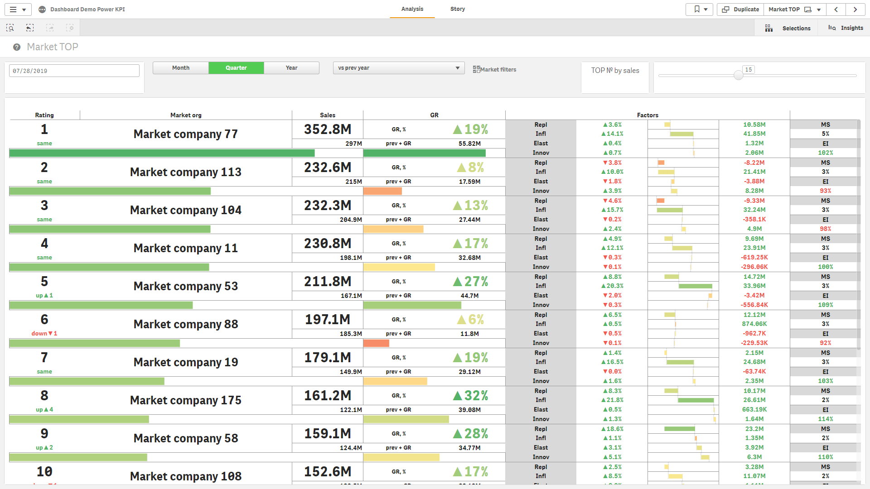Go to the previous sheet

836,10
